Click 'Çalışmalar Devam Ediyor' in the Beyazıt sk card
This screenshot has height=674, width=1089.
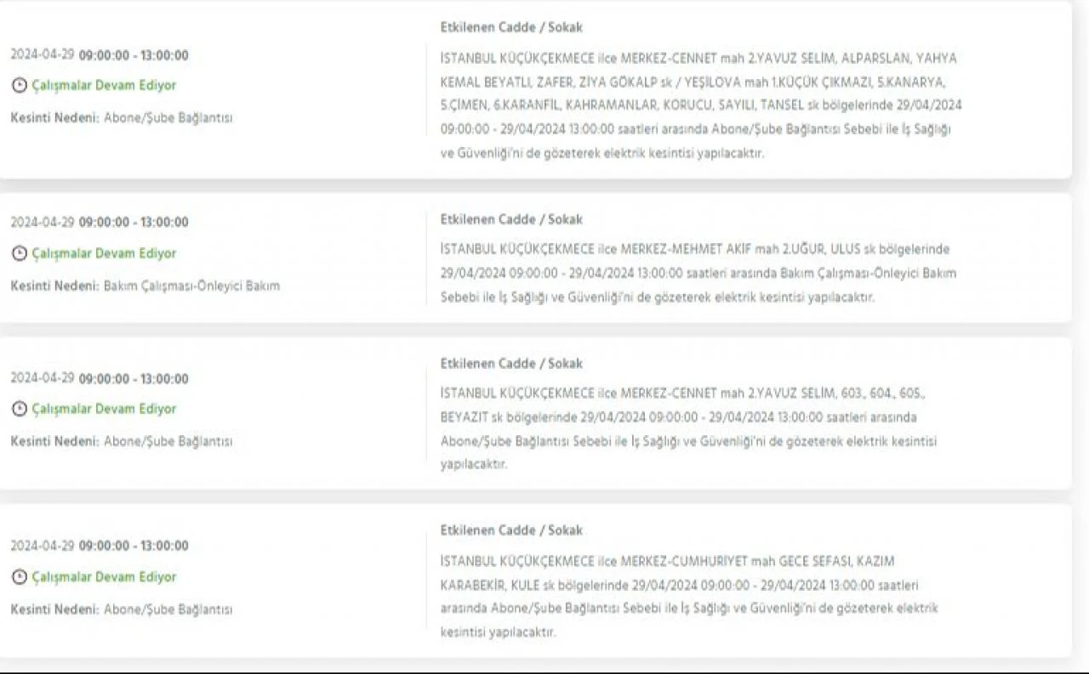coord(104,409)
